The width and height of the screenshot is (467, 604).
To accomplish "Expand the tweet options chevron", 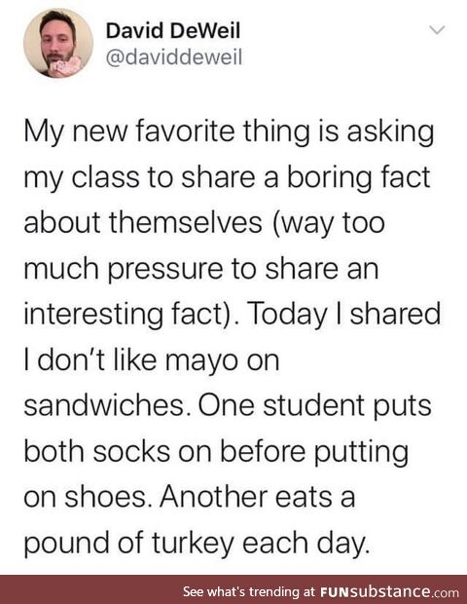I will pyautogui.click(x=437, y=29).
